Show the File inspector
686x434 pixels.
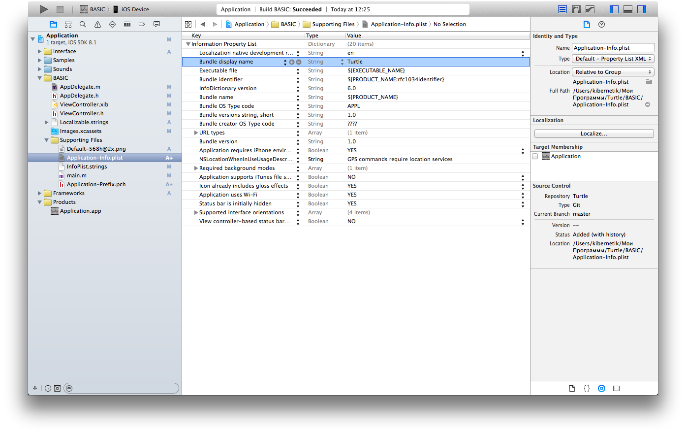coord(587,24)
